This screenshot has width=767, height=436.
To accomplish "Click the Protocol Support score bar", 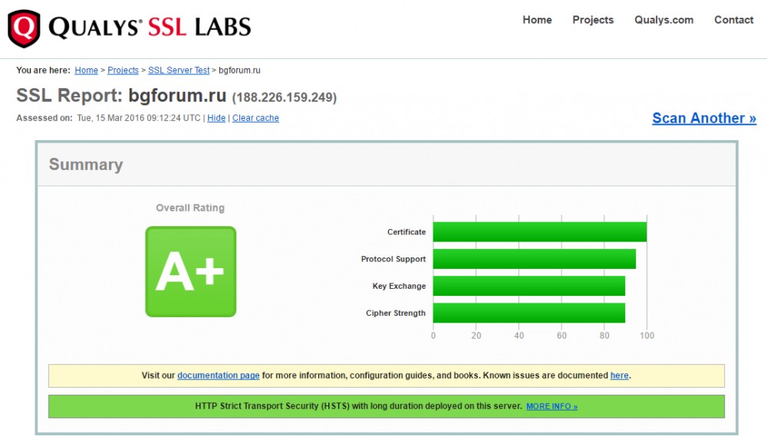I will (x=534, y=259).
